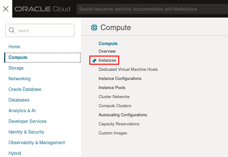The image size is (228, 157).
Task: Focus the top resources search bar
Action: [x=152, y=9]
